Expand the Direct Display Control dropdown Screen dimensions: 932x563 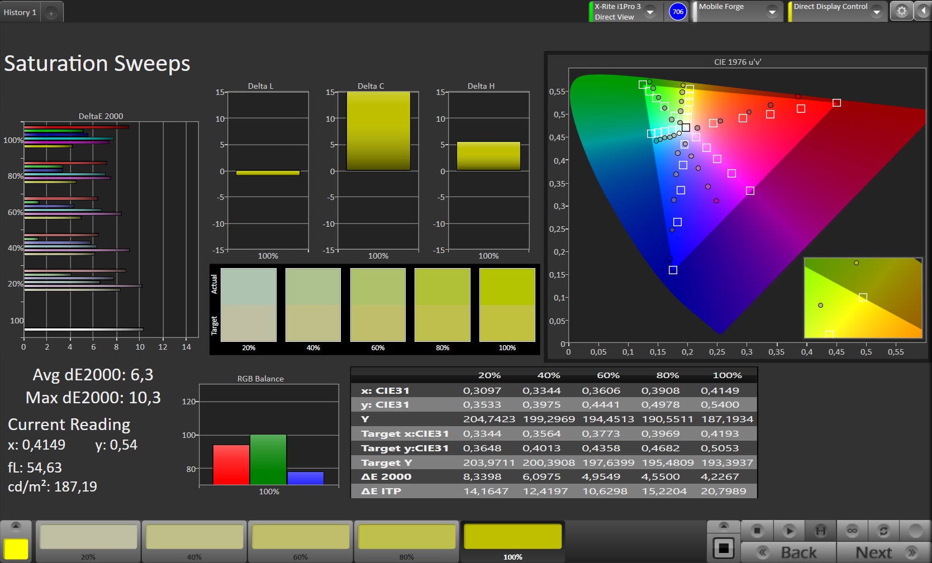pos(876,12)
